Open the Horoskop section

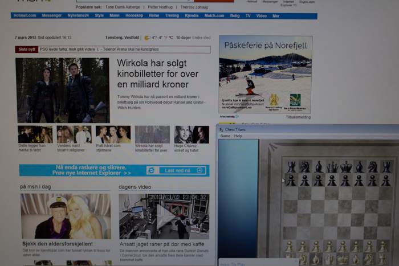(x=134, y=15)
